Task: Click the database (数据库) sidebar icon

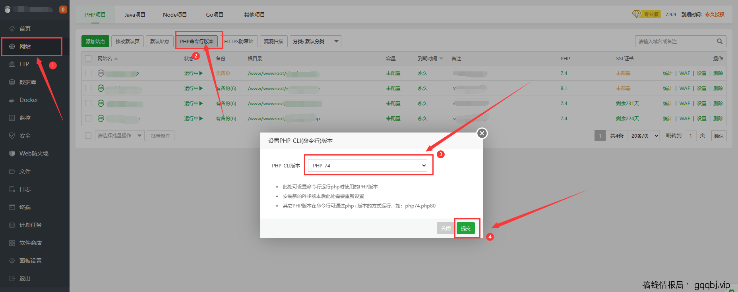Action: point(12,82)
